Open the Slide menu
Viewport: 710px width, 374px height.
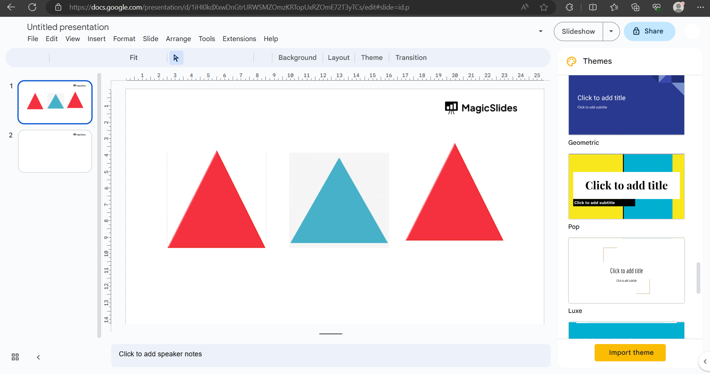click(150, 39)
